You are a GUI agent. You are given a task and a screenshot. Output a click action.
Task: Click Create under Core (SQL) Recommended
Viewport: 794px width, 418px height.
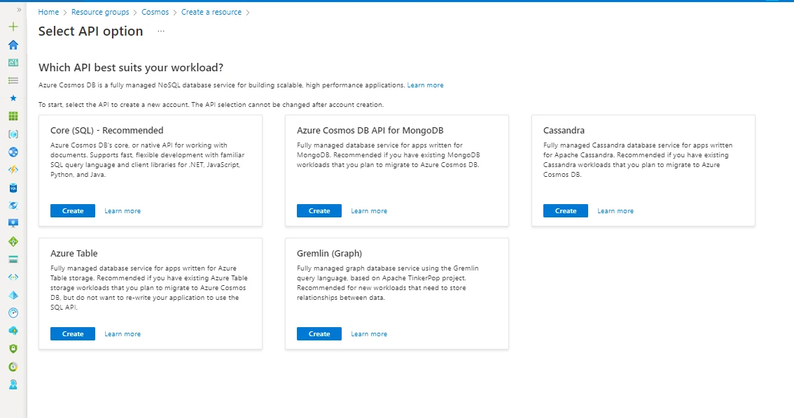[72, 210]
